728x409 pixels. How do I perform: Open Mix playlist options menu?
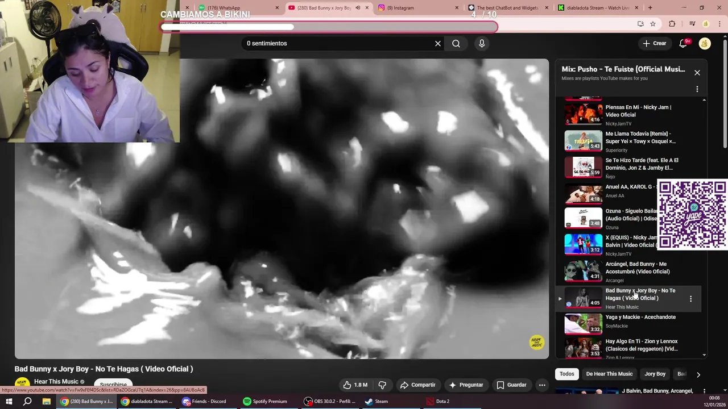tap(697, 89)
